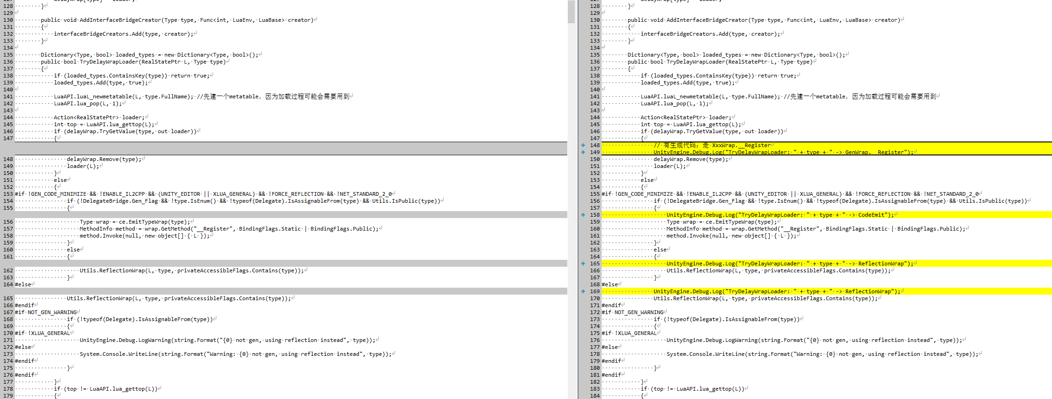Screen dimensions: 1052x399
Task: Click line number 184 in right pane
Action: [595, 396]
